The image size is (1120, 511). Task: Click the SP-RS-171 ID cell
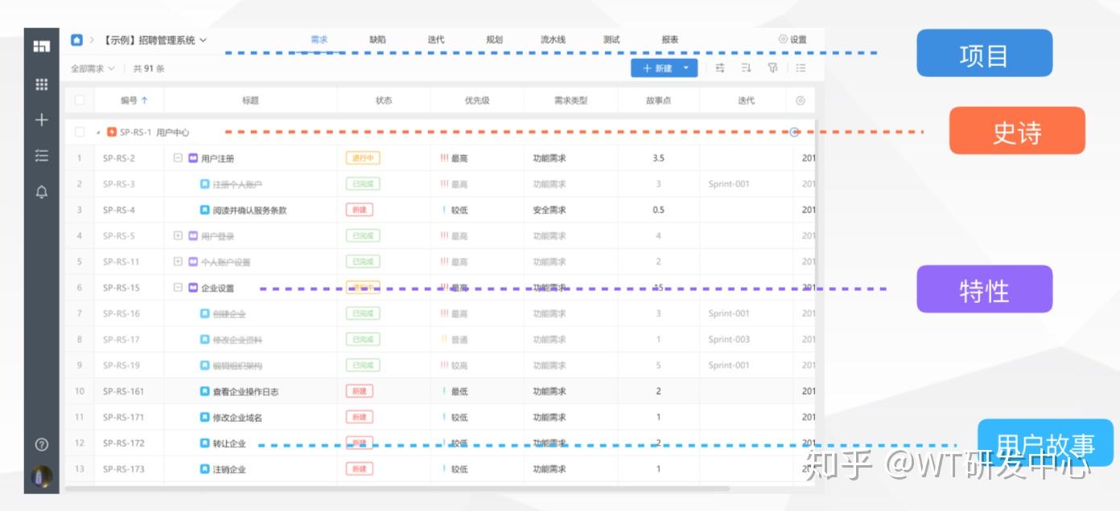coord(124,417)
